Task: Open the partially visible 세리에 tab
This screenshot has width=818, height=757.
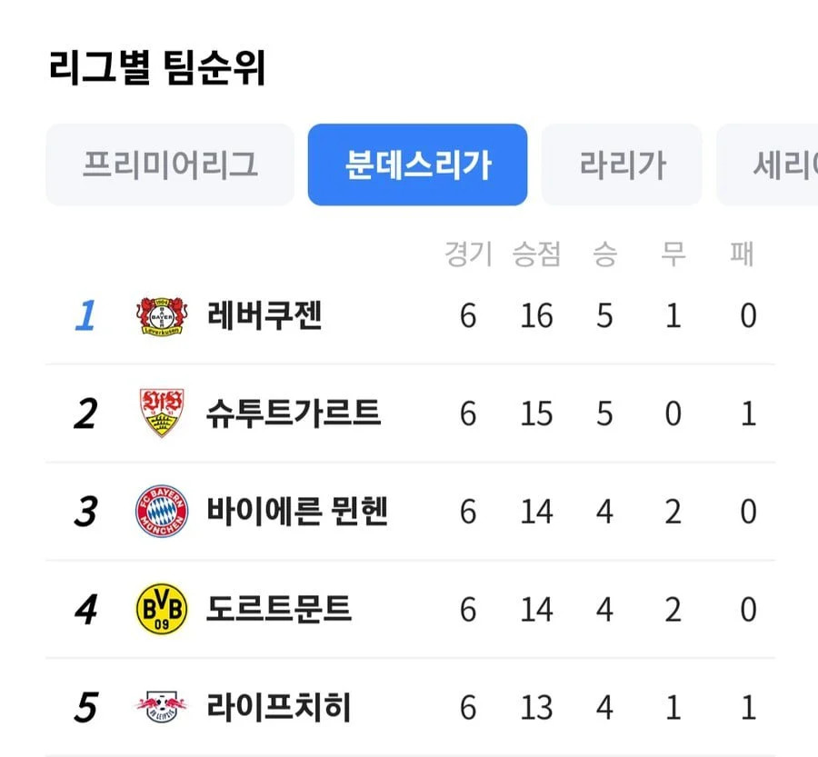Action: (x=767, y=164)
